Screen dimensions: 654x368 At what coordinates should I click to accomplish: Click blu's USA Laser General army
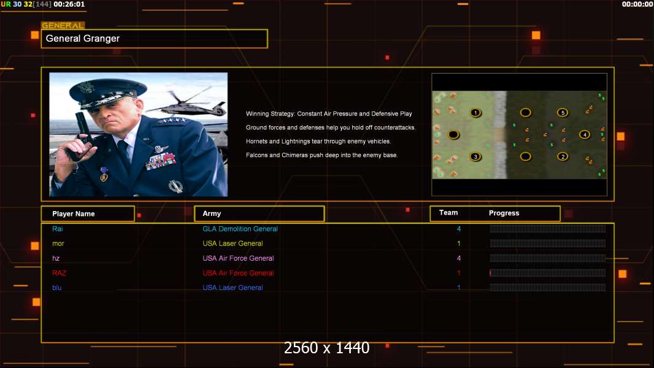pyautogui.click(x=233, y=288)
